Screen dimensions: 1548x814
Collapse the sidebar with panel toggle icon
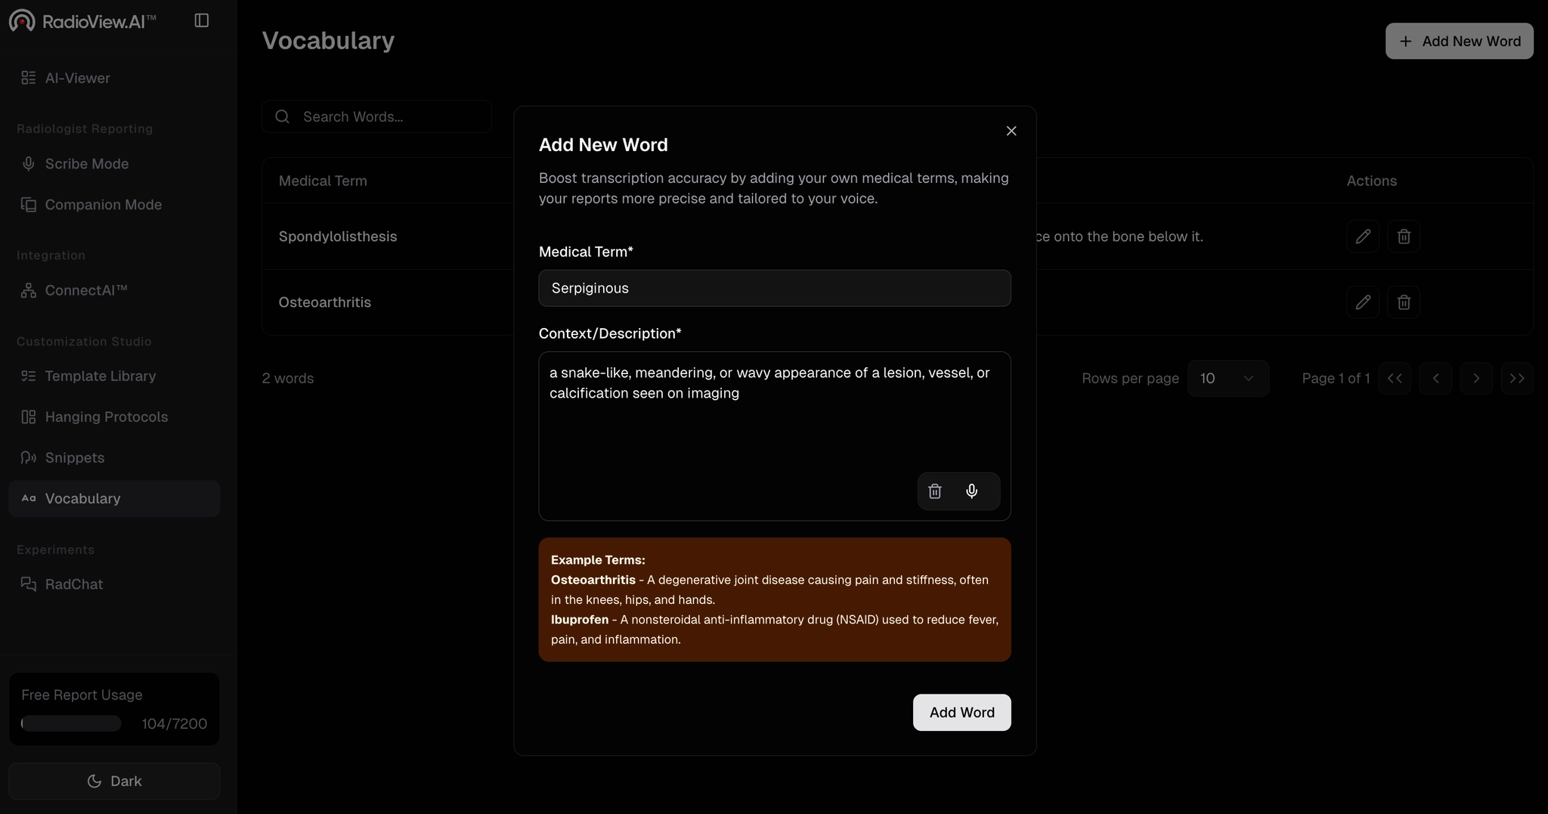coord(201,20)
